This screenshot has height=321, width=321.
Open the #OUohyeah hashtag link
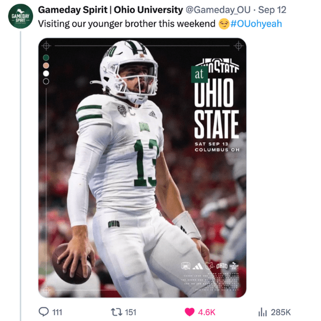click(x=256, y=24)
